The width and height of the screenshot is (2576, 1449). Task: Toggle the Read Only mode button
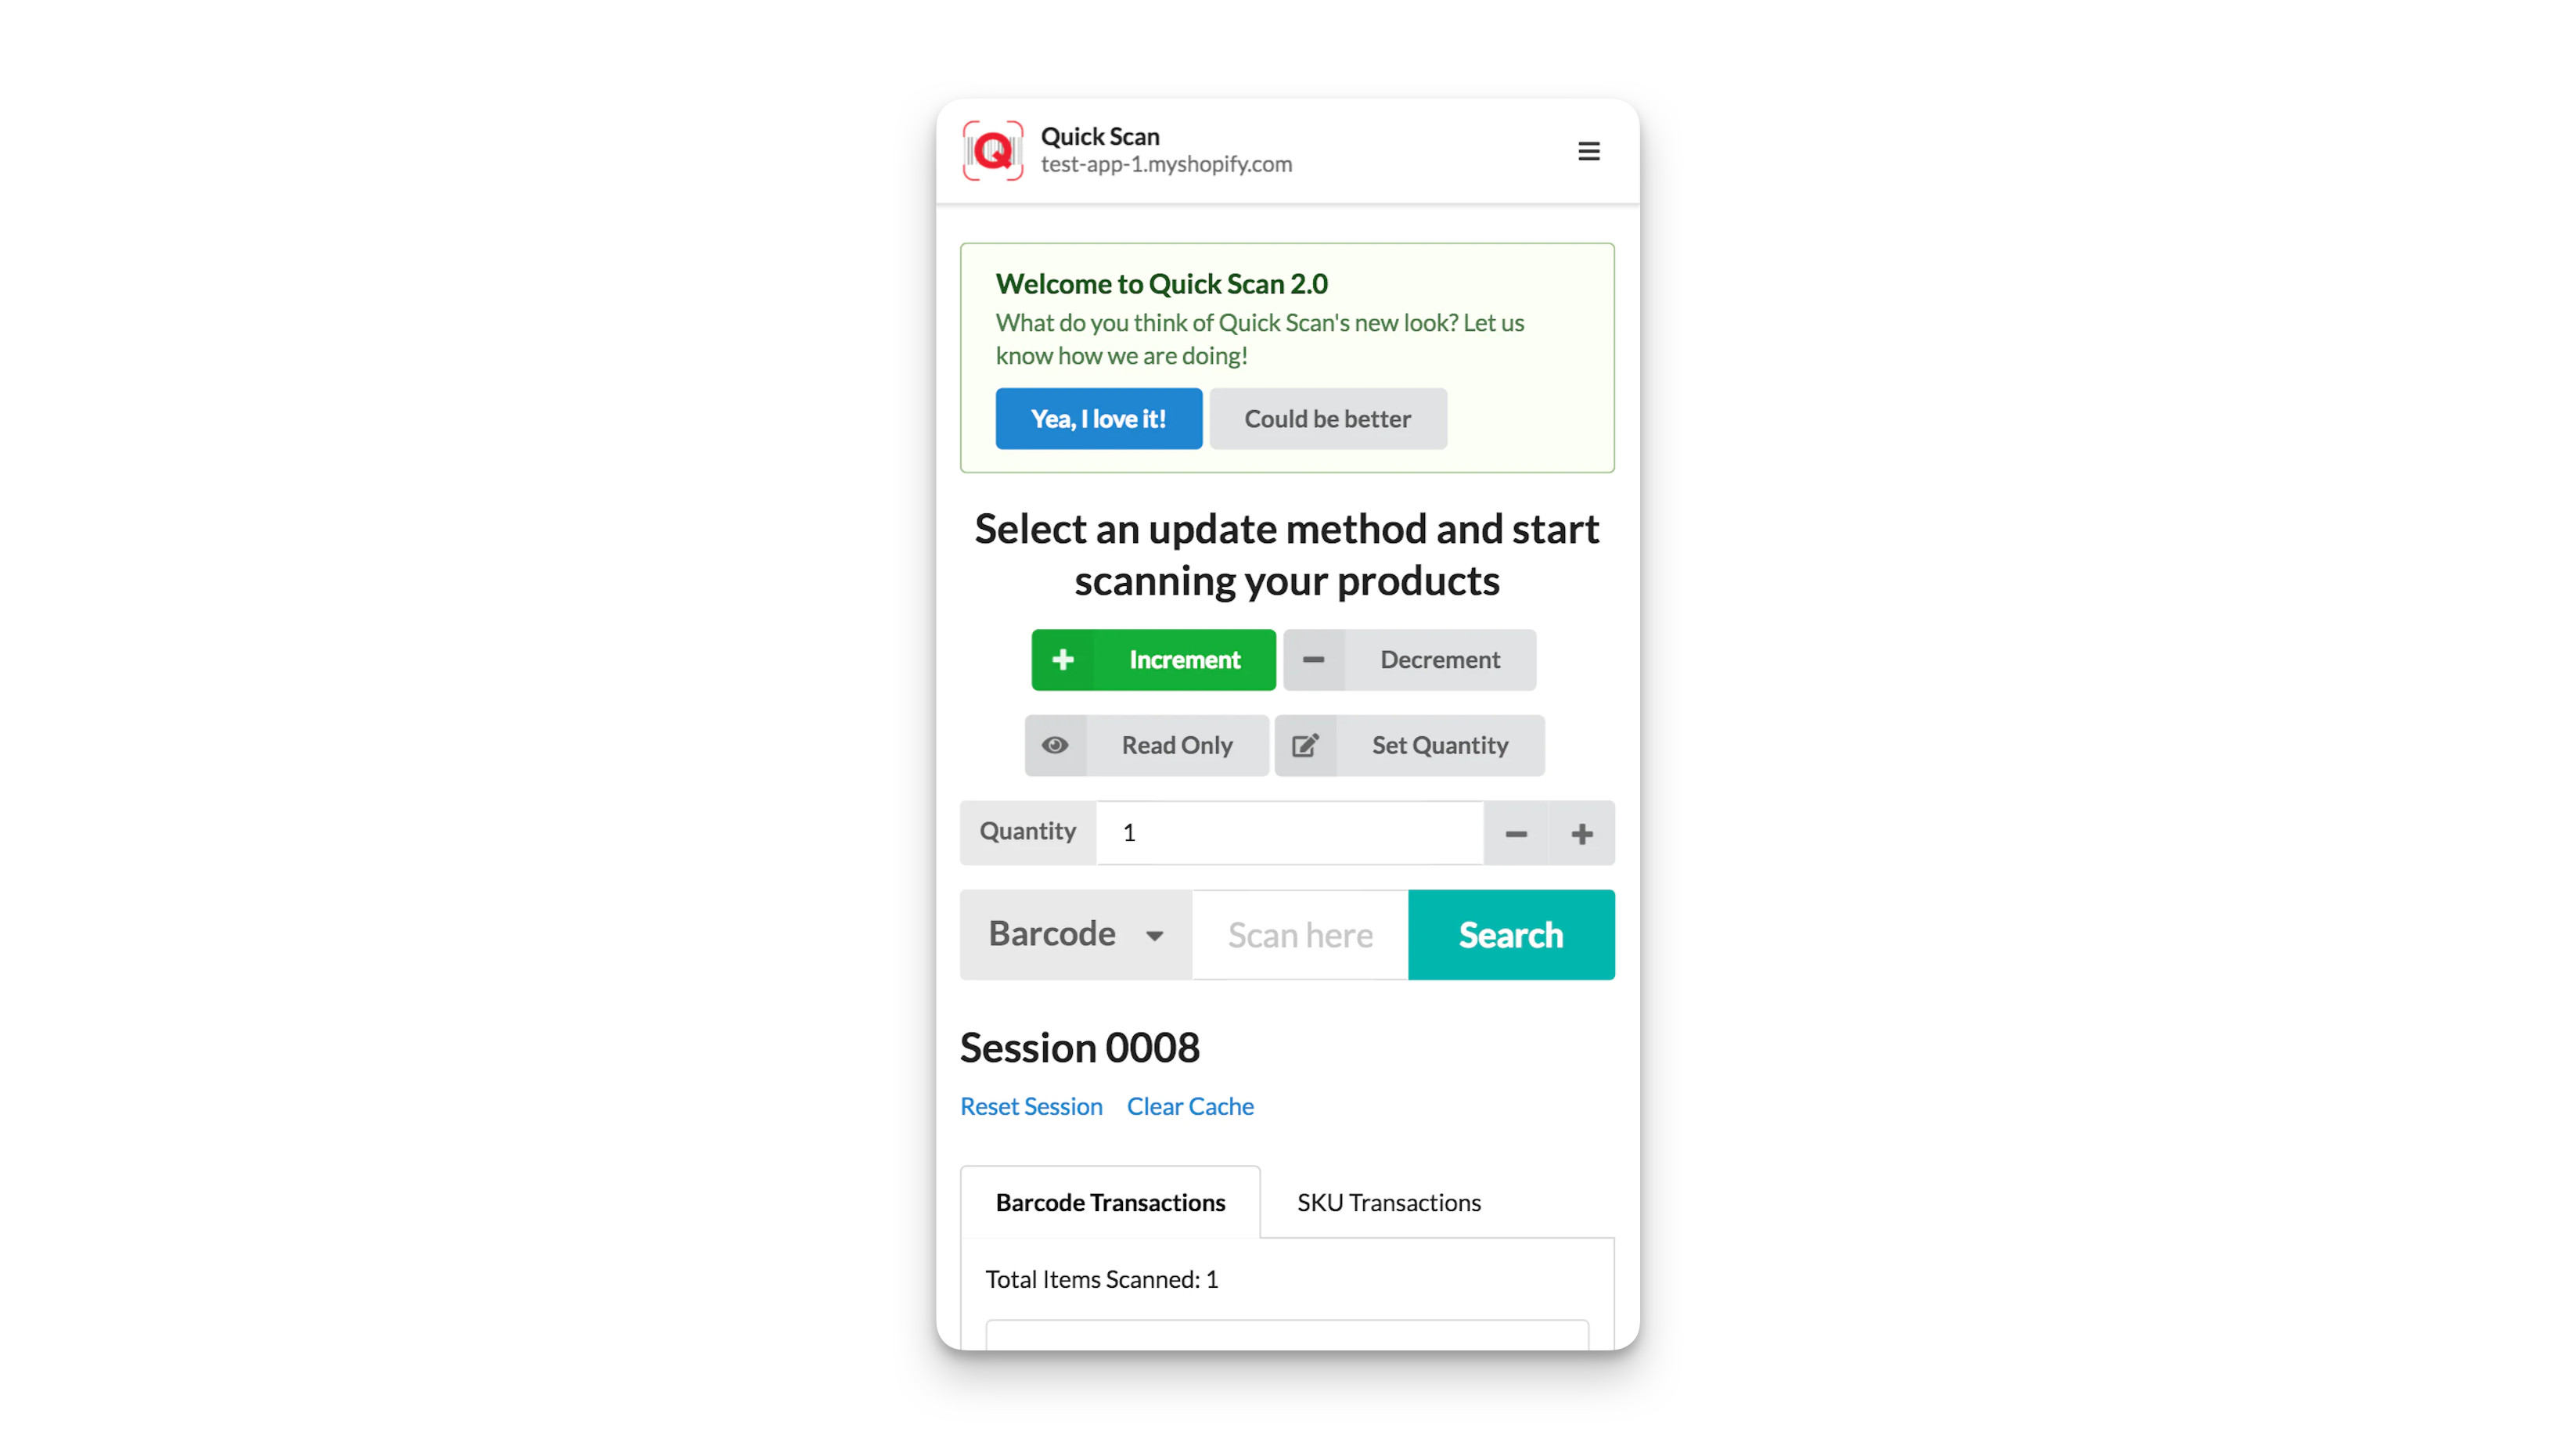[x=1146, y=745]
